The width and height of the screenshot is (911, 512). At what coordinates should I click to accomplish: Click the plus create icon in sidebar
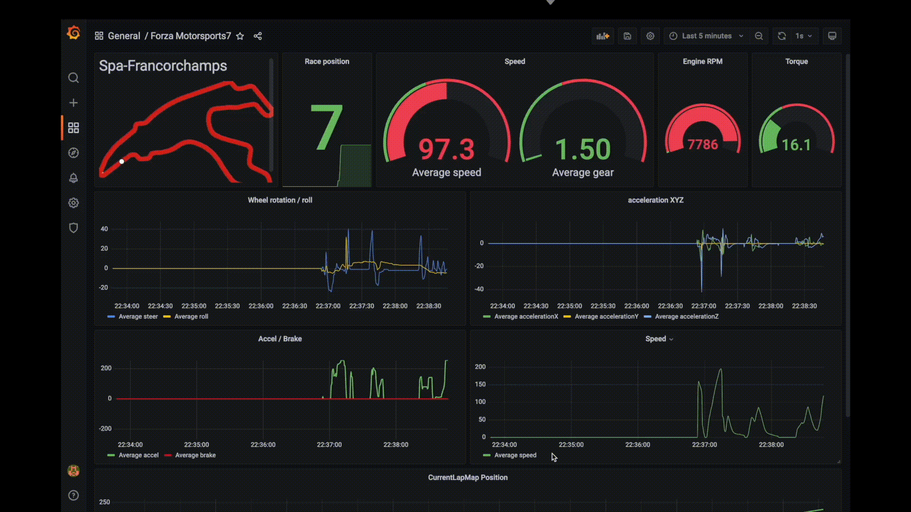[74, 103]
